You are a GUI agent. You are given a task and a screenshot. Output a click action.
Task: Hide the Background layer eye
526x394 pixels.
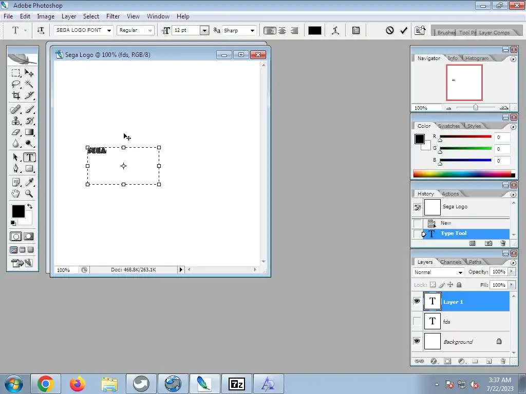(x=417, y=341)
